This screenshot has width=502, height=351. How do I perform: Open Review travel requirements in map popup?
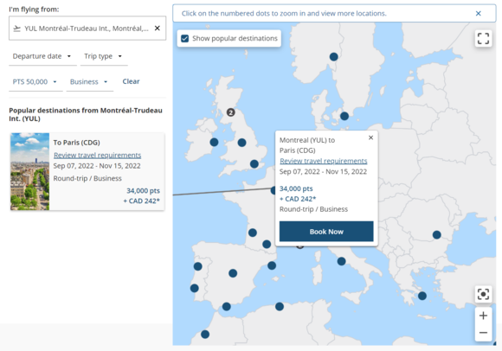[324, 161]
